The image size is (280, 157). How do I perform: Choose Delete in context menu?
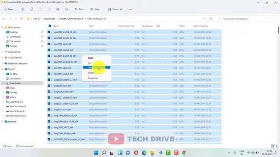97,73
